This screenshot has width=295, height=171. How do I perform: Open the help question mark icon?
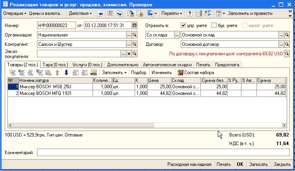pos(190,13)
